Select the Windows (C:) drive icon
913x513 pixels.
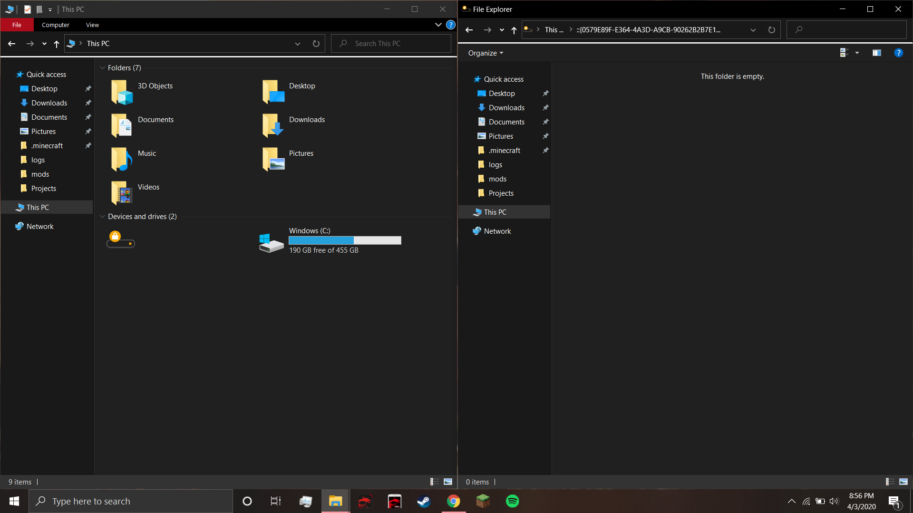click(x=272, y=243)
